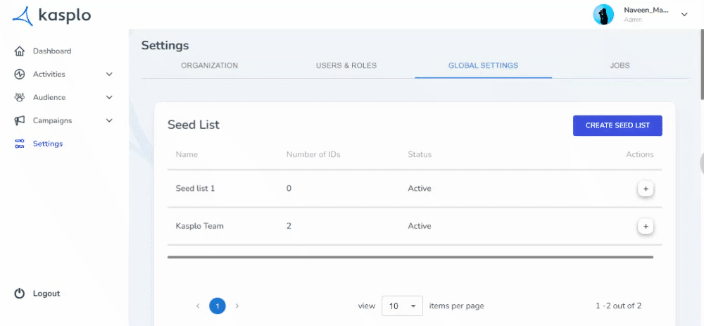Click plus action for Seed list 1
Image resolution: width=704 pixels, height=326 pixels.
(646, 189)
